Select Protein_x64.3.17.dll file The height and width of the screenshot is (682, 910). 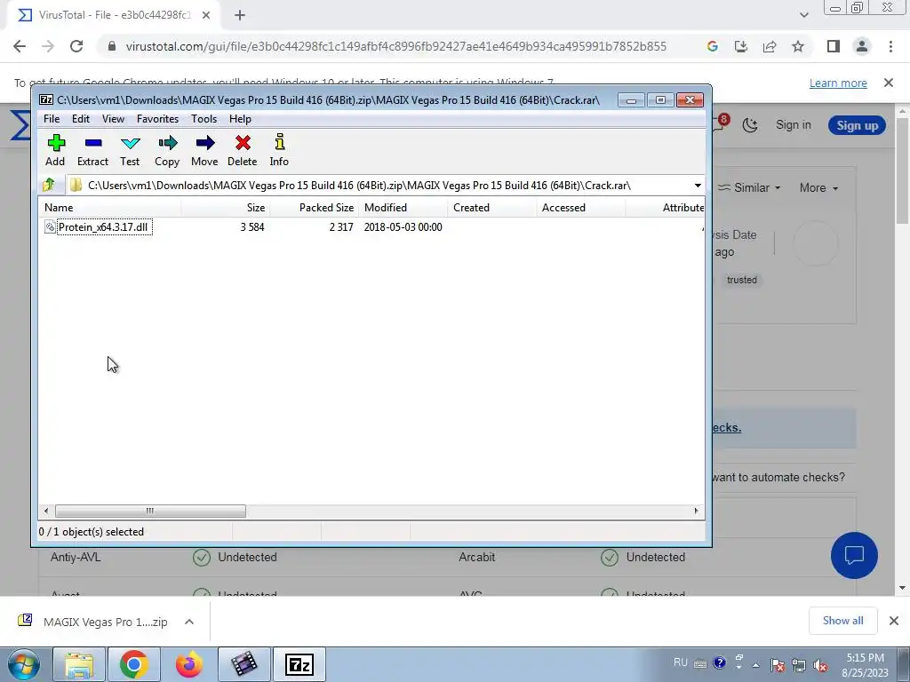[x=103, y=226]
